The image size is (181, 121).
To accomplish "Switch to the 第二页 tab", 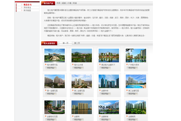I will pyautogui.click(x=77, y=43).
